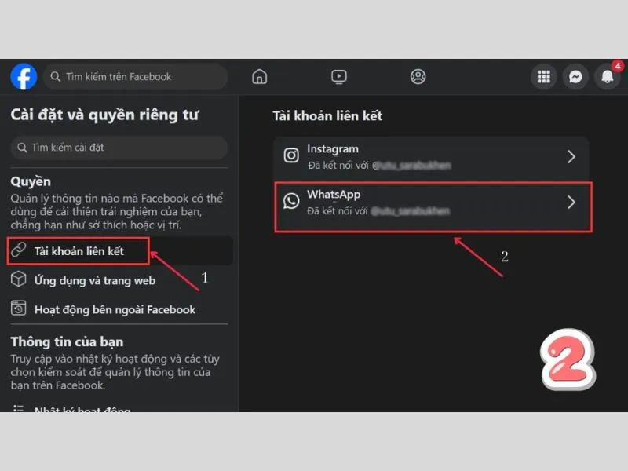628x471 pixels.
Task: Click the Instagram logo icon
Action: tap(291, 155)
